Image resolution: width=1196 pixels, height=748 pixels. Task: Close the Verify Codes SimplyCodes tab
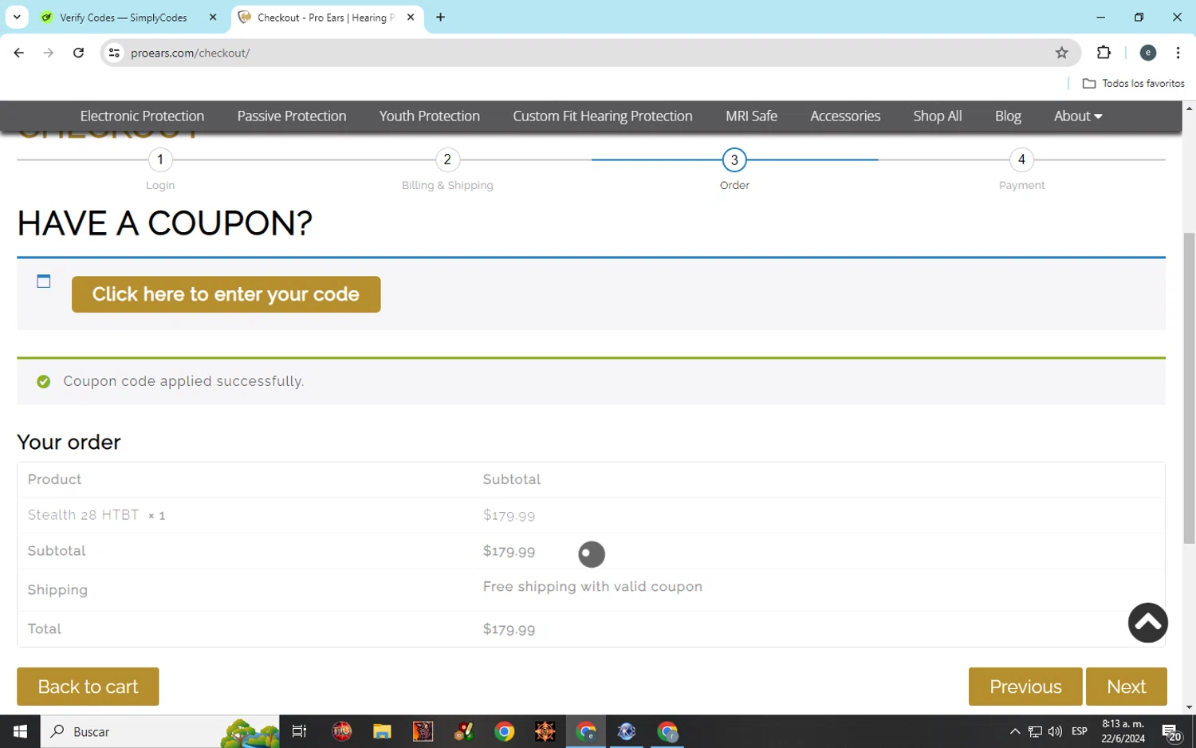(x=213, y=17)
